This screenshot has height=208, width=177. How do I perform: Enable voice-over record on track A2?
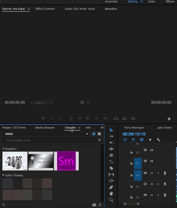165,184
